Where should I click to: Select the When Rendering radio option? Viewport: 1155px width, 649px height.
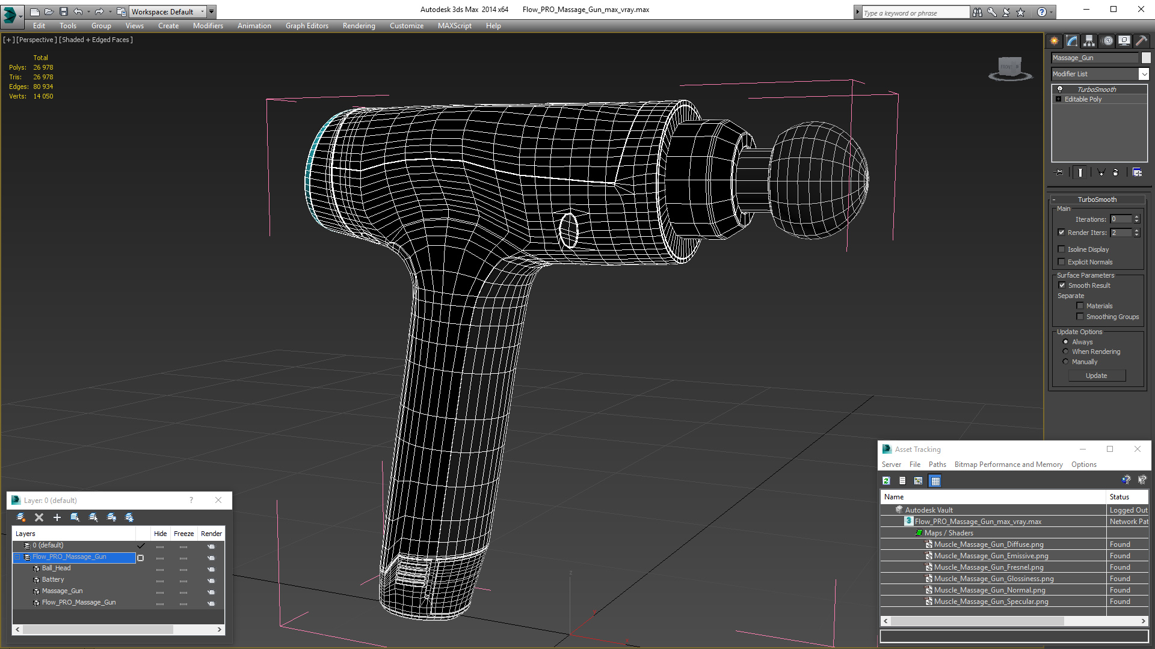(x=1065, y=352)
